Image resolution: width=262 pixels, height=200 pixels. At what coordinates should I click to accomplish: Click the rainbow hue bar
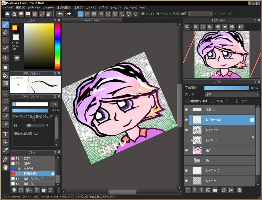[x=58, y=46]
